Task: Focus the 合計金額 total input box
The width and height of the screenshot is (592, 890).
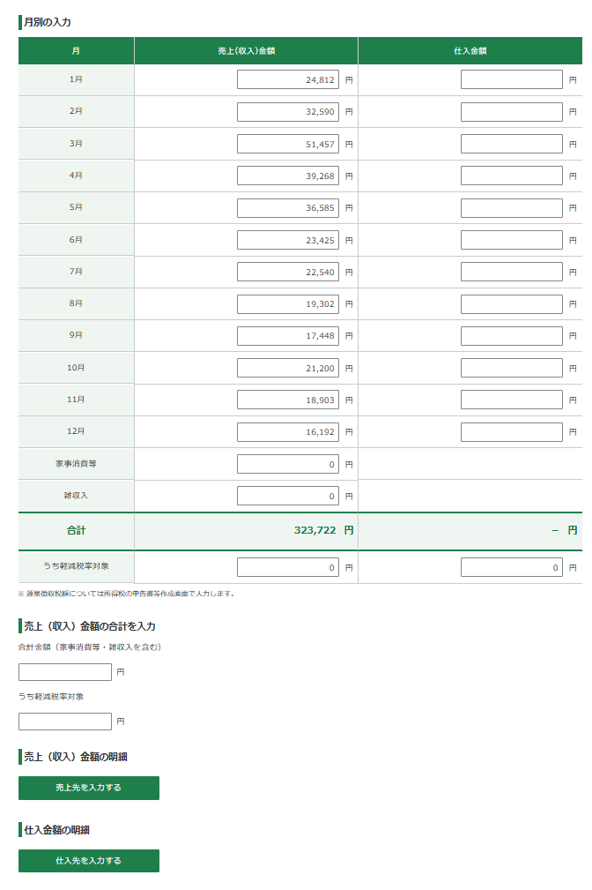Action: [x=65, y=672]
